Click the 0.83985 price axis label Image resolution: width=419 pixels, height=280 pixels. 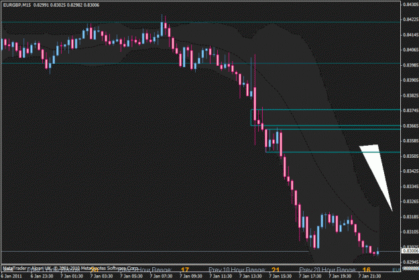411,64
